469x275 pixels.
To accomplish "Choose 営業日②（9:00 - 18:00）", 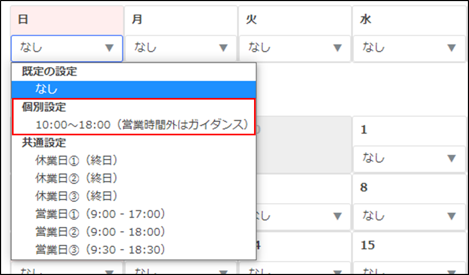I will (x=100, y=232).
